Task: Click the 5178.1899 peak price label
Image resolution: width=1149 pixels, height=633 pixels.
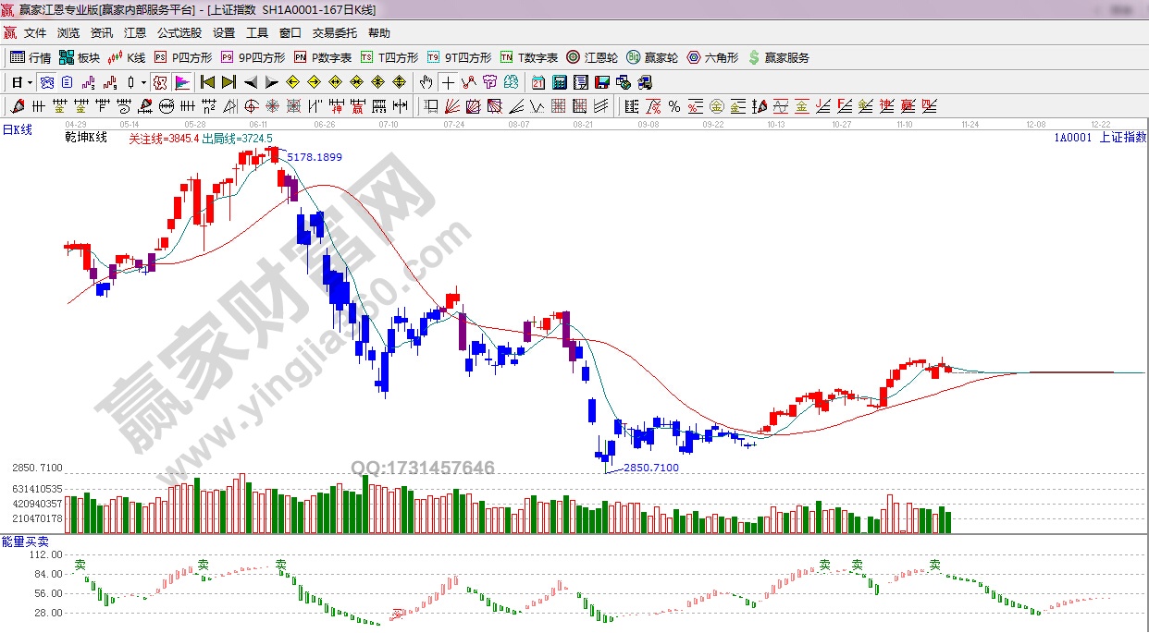Action: point(315,157)
